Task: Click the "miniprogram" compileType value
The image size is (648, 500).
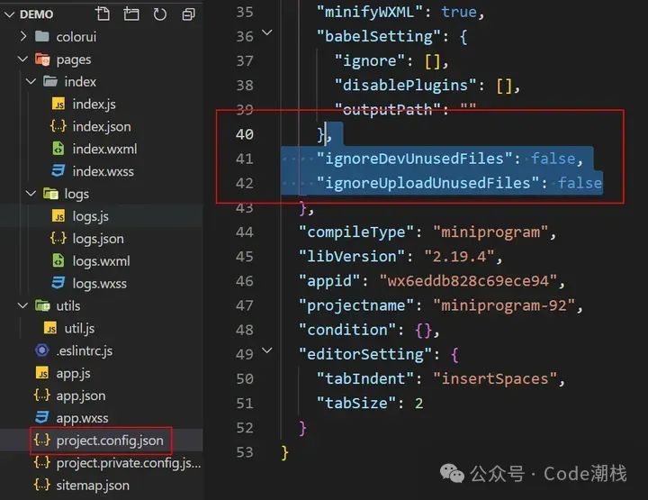Action: point(490,232)
